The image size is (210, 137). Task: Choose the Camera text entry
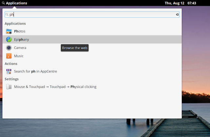point(20,48)
